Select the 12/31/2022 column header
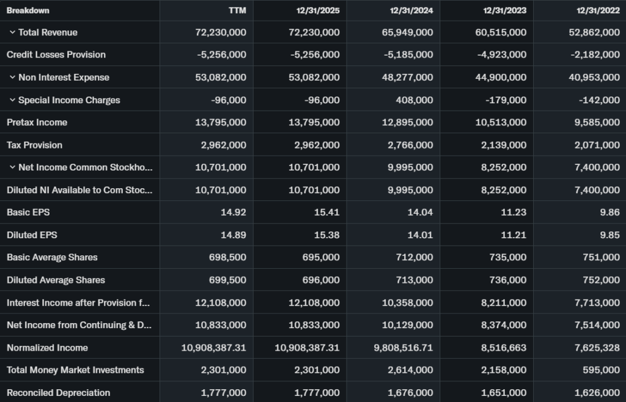 point(598,10)
